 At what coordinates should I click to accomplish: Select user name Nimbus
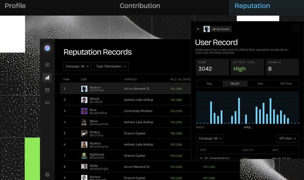click(x=95, y=132)
